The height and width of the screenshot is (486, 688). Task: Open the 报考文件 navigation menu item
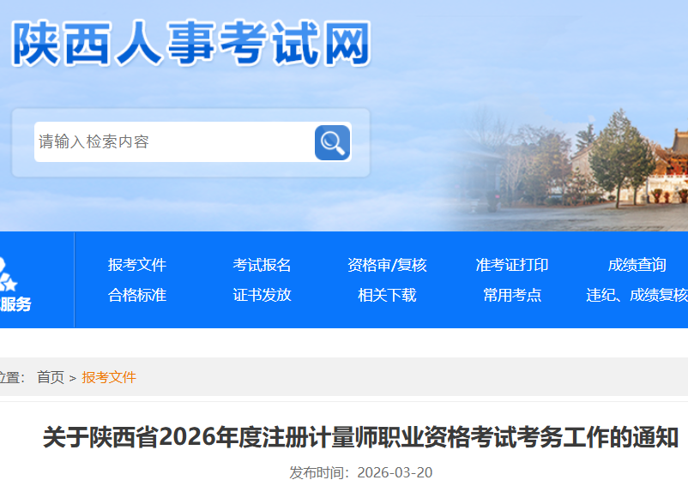137,265
